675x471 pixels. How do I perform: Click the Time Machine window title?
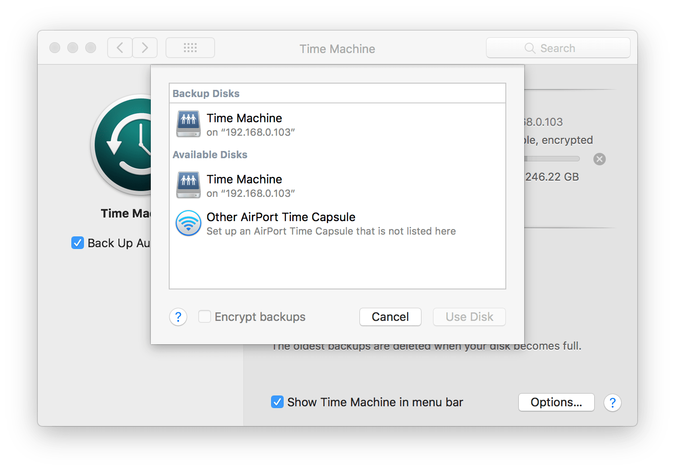337,49
